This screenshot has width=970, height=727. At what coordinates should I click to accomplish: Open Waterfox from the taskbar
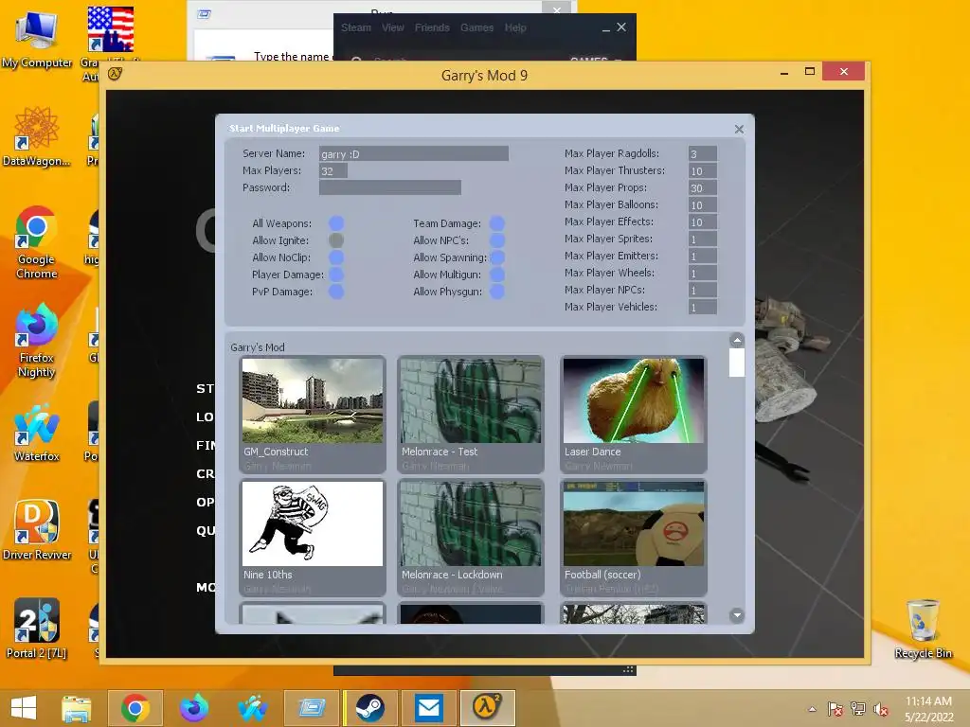[x=252, y=708]
